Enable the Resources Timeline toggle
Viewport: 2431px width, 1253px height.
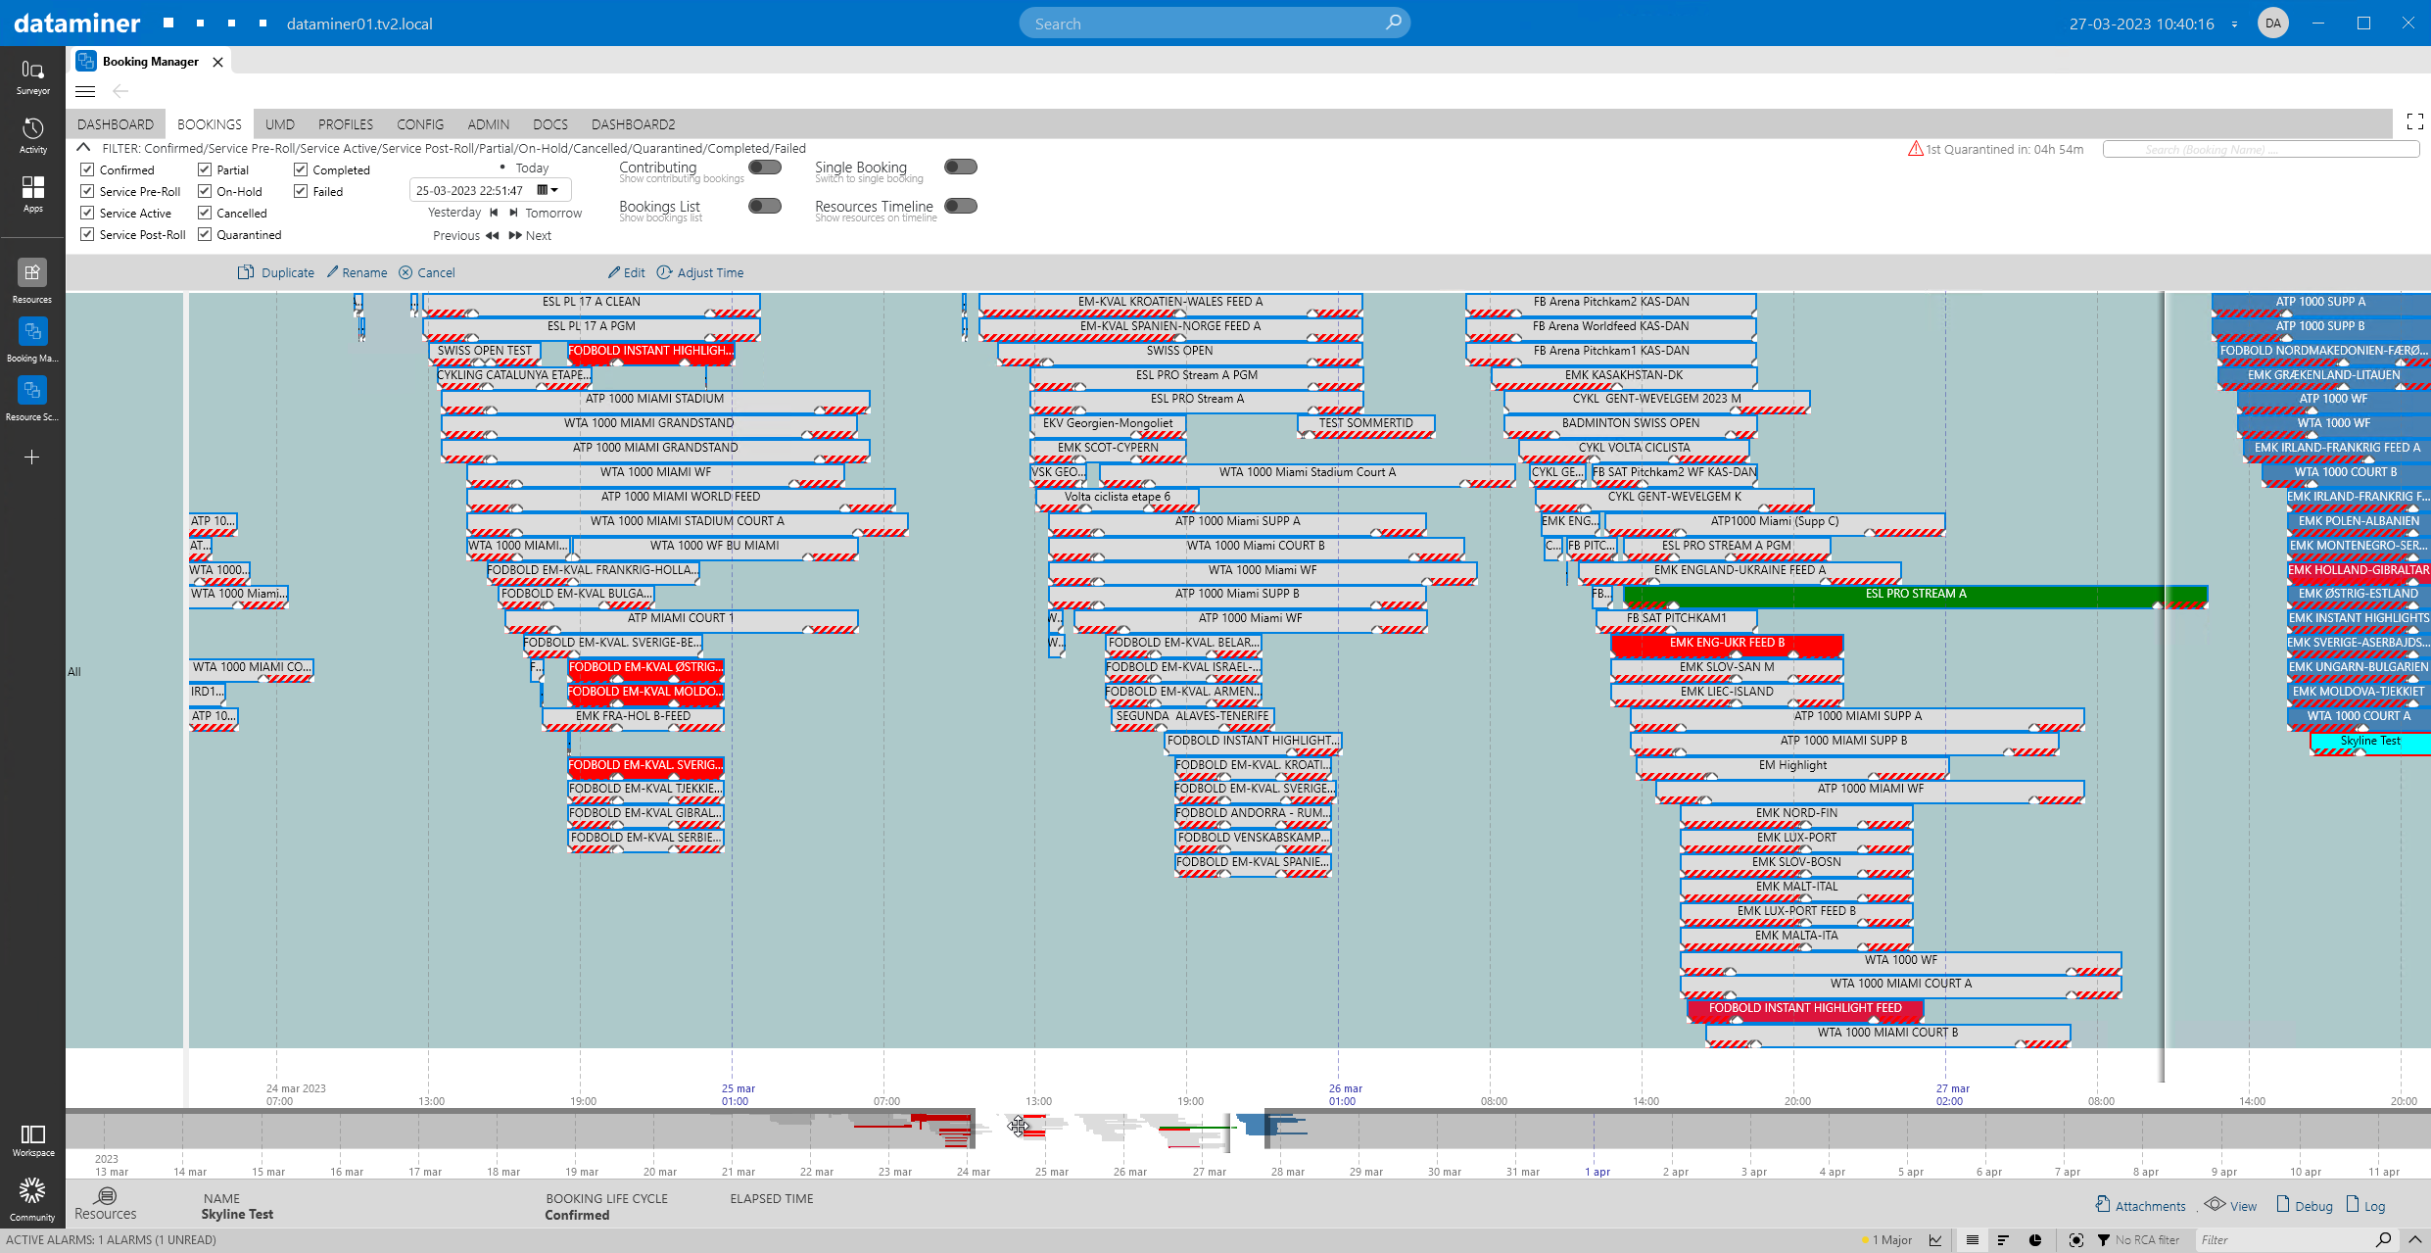961,206
